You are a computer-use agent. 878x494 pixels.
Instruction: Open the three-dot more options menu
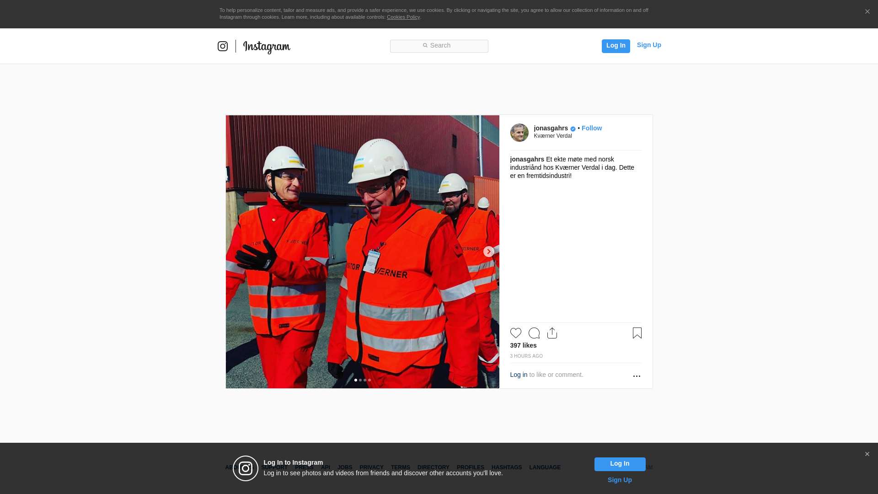click(637, 376)
